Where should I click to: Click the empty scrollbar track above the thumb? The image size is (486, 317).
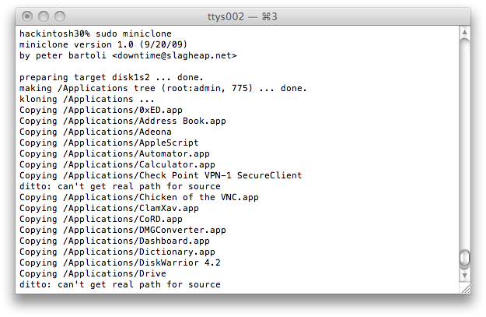pyautogui.click(x=464, y=140)
